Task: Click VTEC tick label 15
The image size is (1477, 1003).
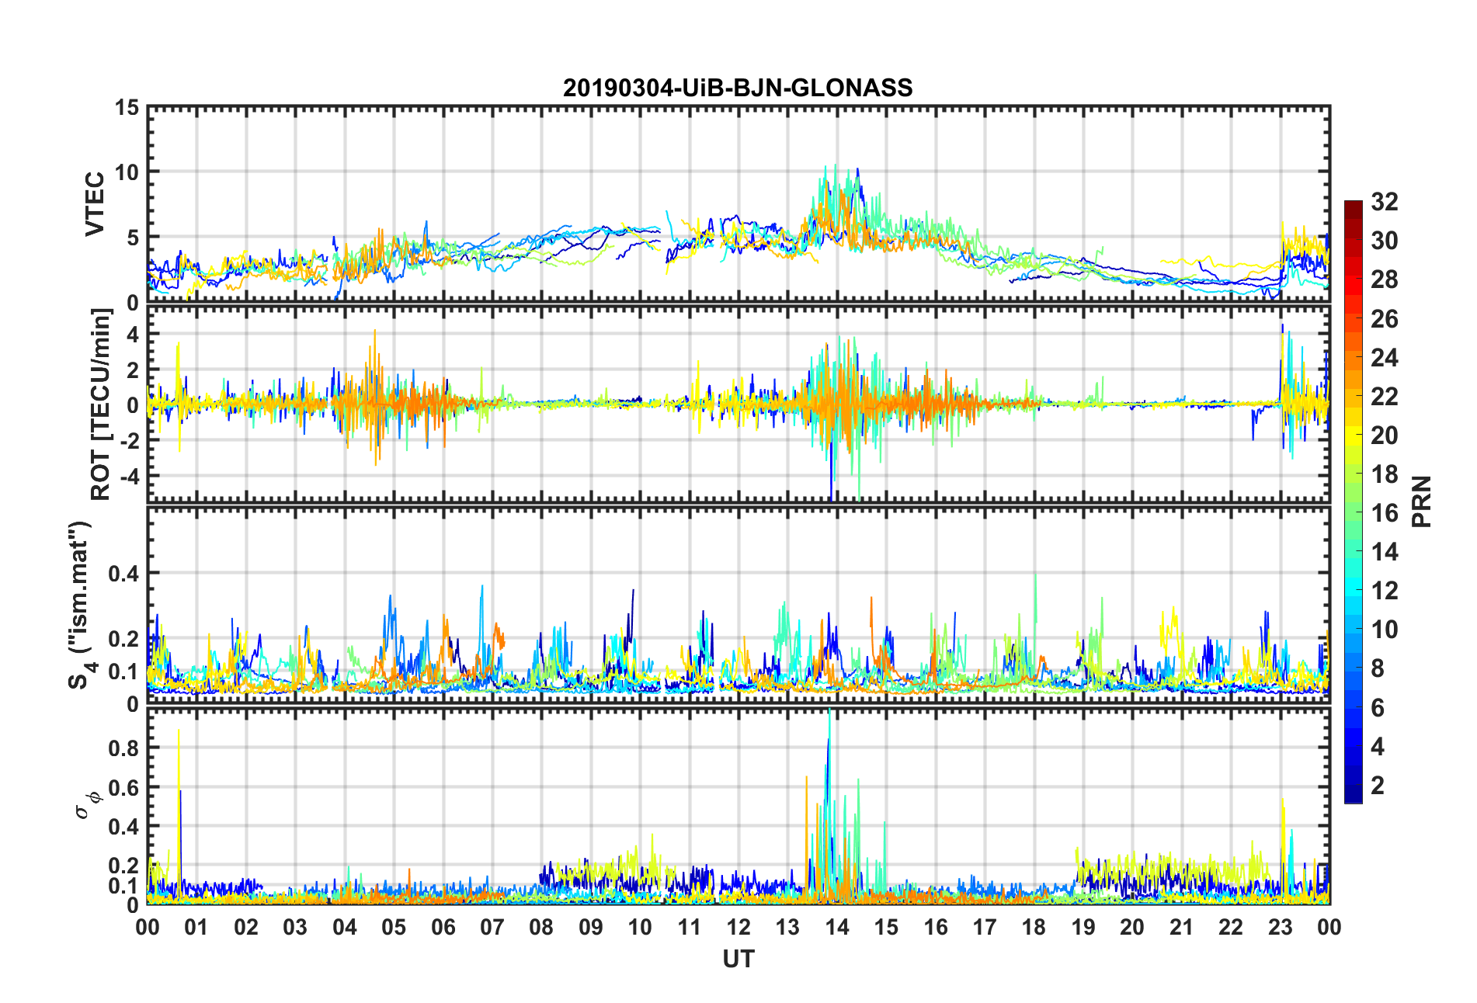Action: 127,108
